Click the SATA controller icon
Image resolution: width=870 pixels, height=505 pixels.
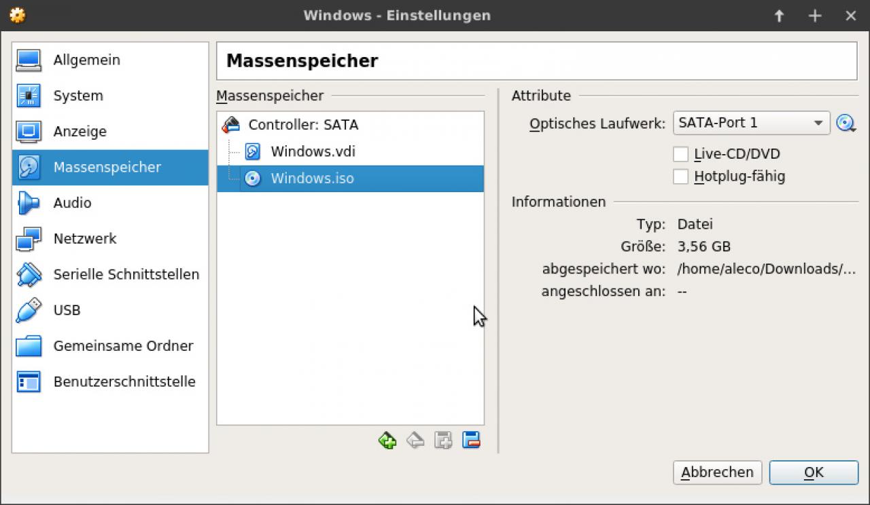(x=232, y=125)
